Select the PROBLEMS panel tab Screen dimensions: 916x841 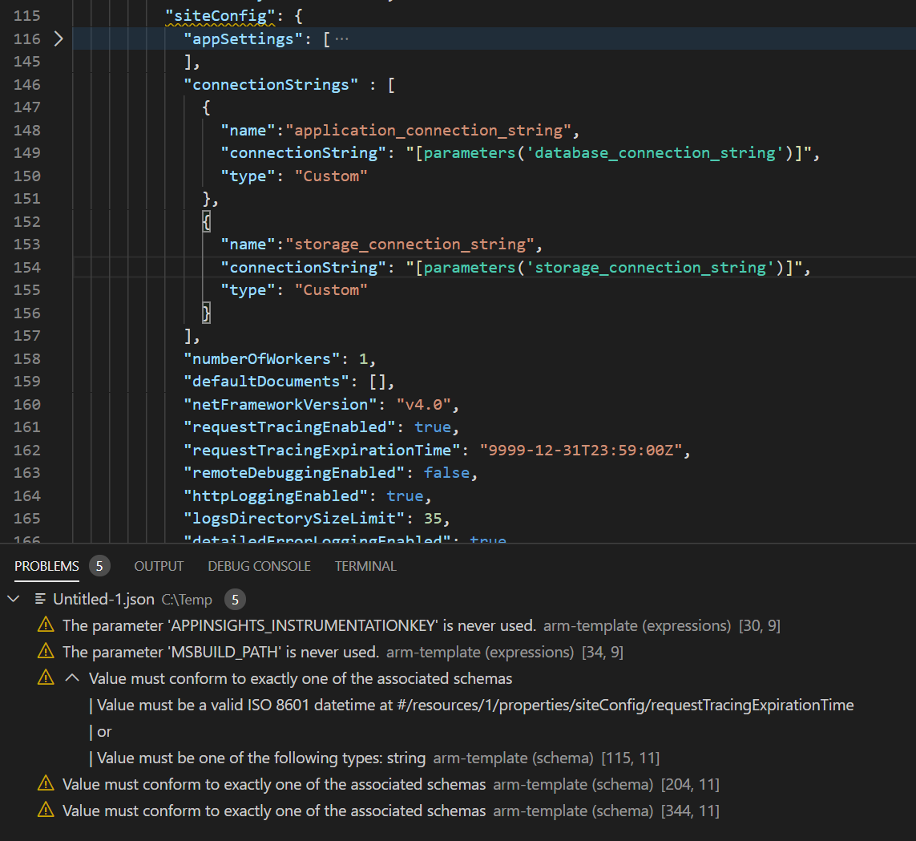46,566
